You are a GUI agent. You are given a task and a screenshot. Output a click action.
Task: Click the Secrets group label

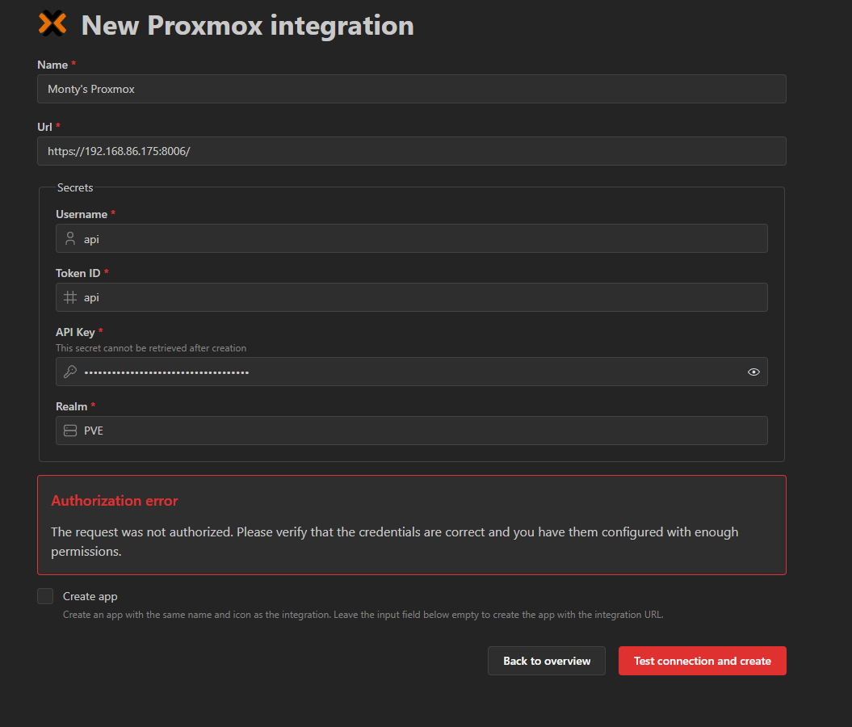(x=75, y=187)
